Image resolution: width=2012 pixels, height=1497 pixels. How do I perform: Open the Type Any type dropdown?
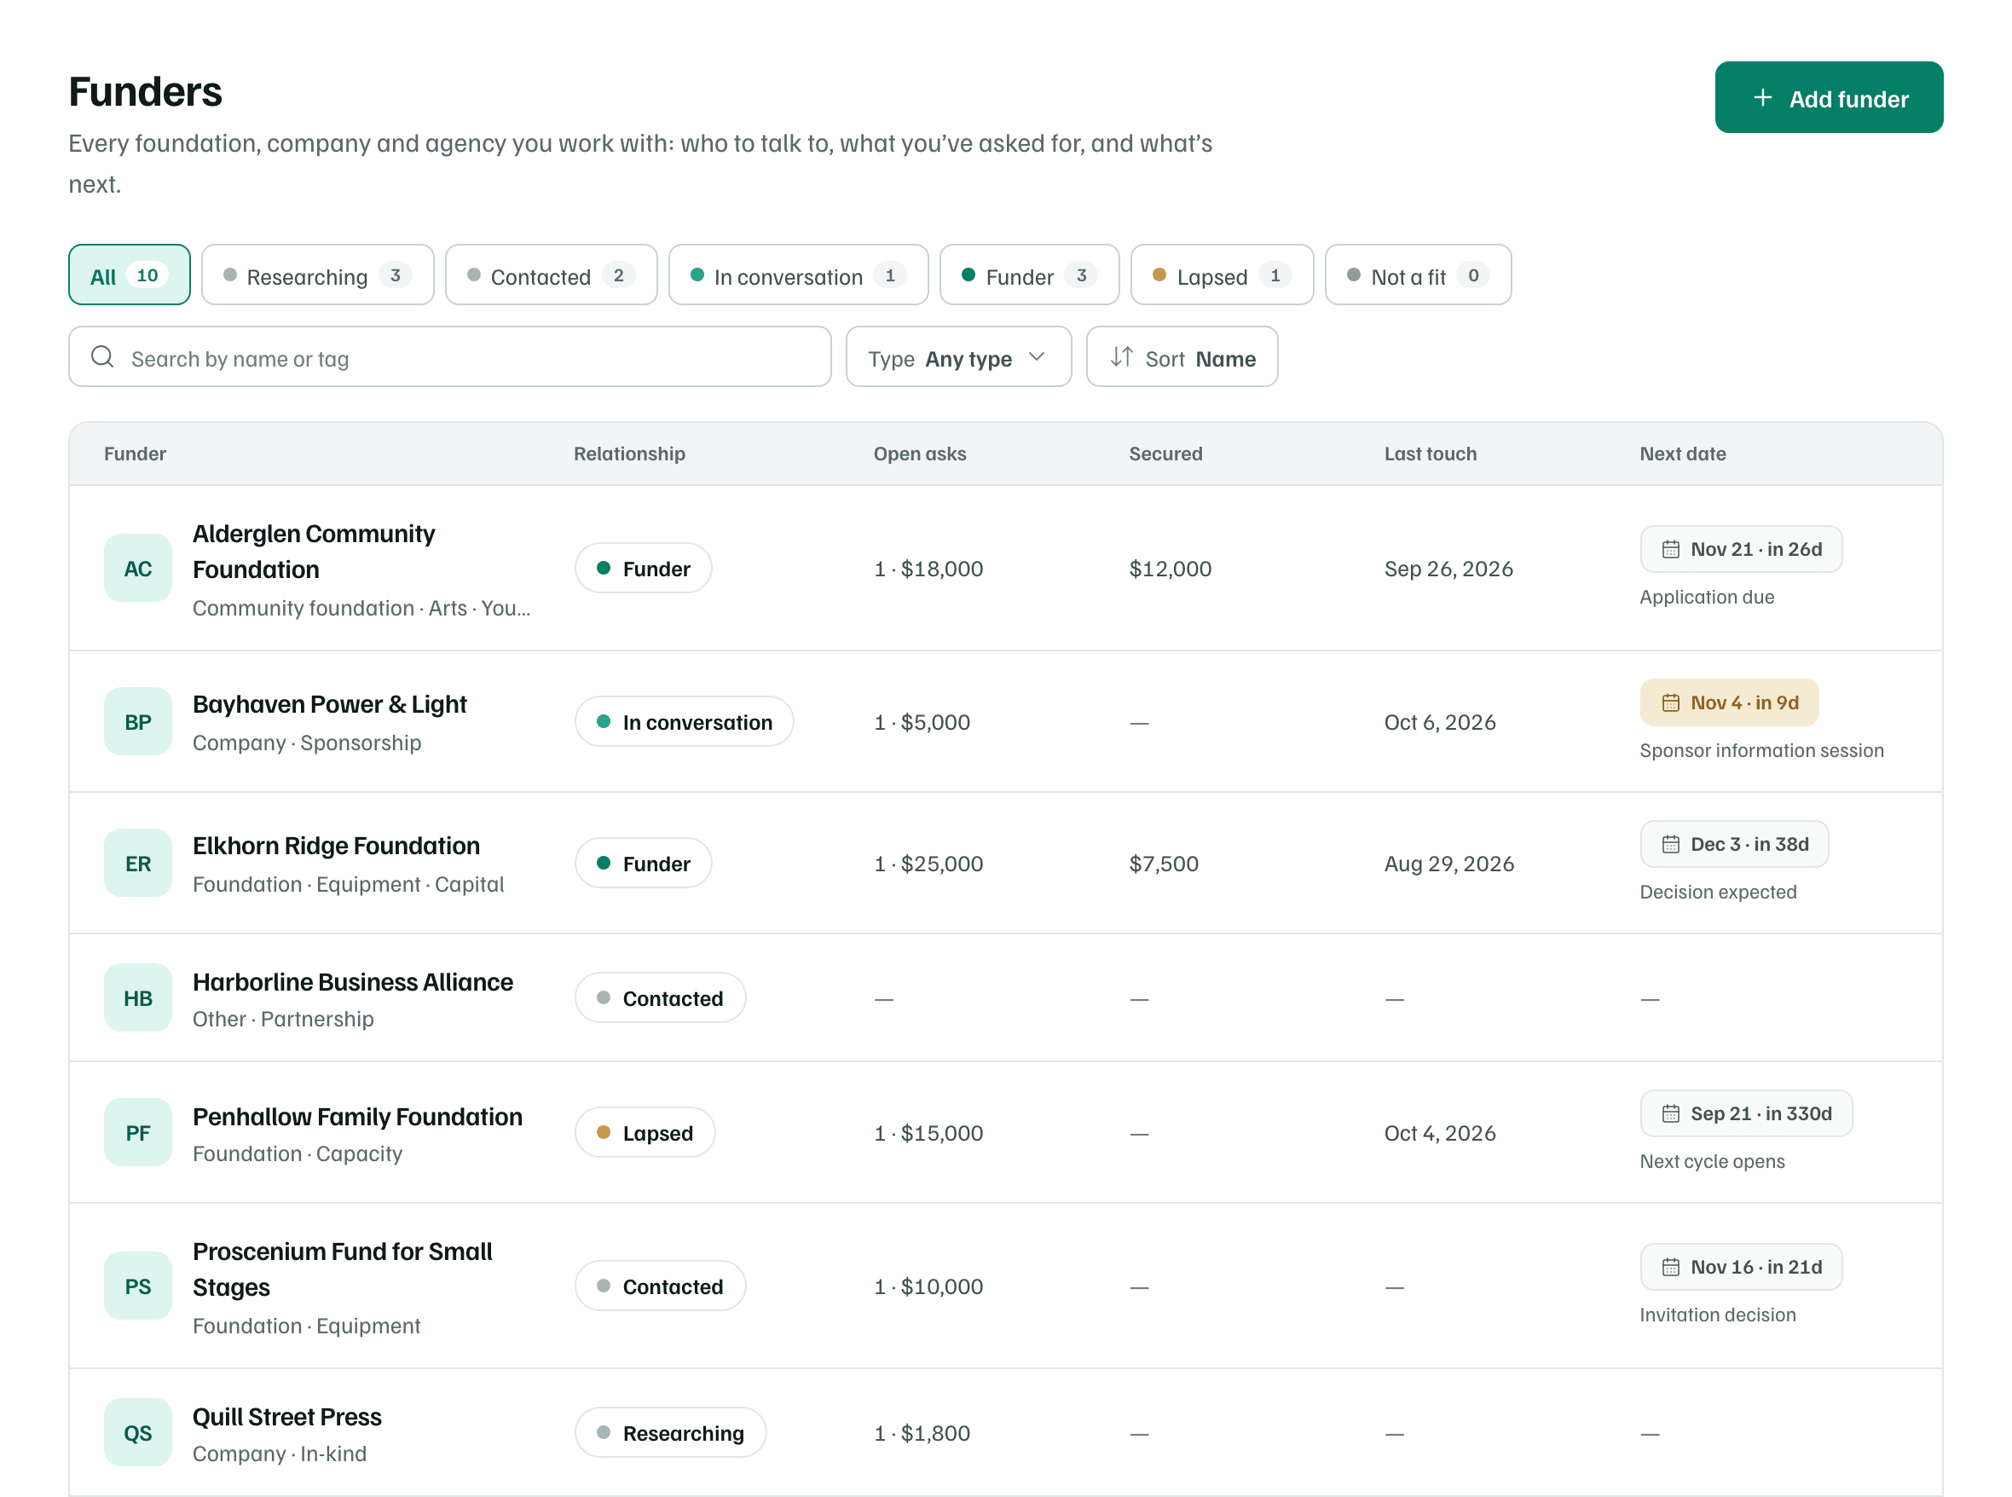pos(958,357)
